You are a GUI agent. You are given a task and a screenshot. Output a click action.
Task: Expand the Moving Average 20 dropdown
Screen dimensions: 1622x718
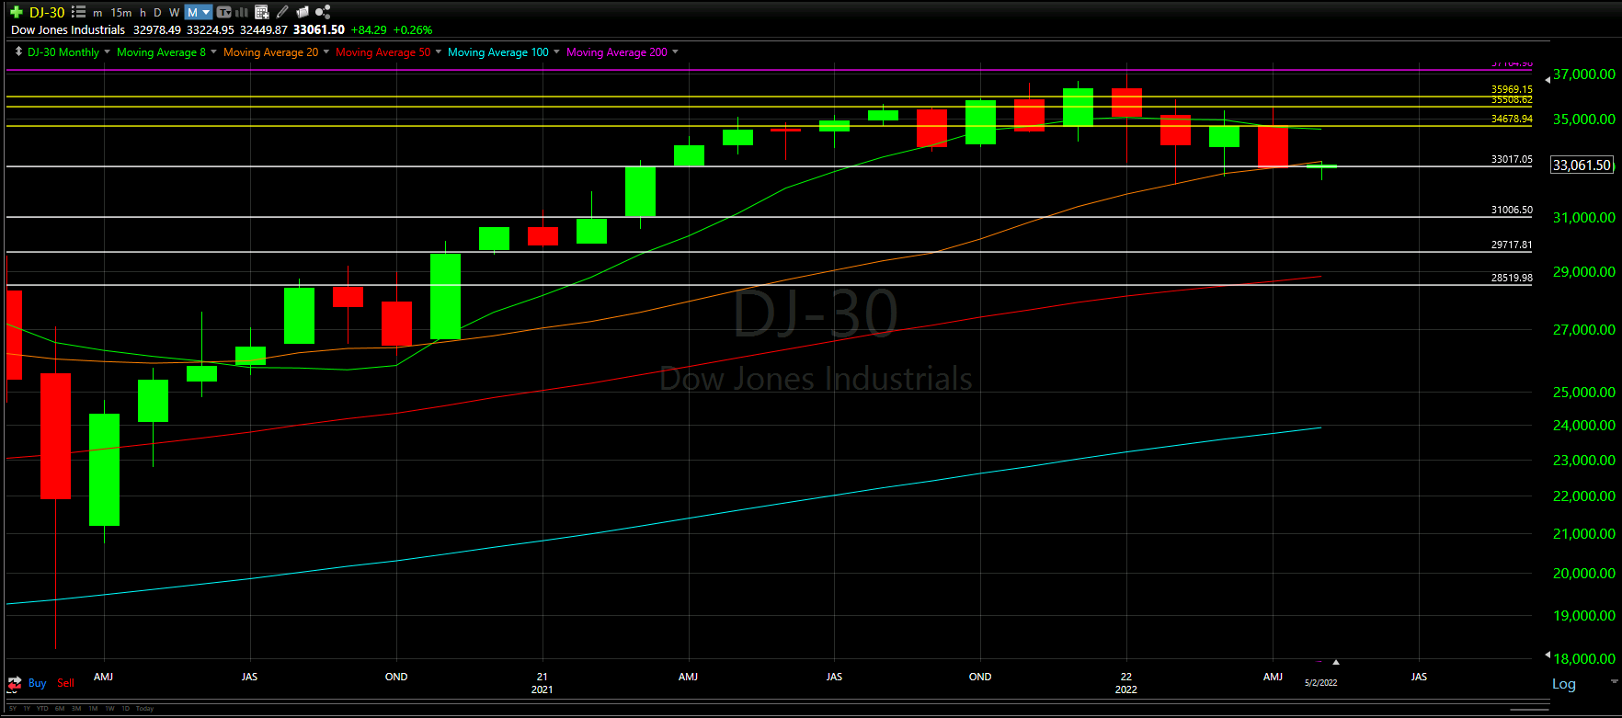click(326, 52)
